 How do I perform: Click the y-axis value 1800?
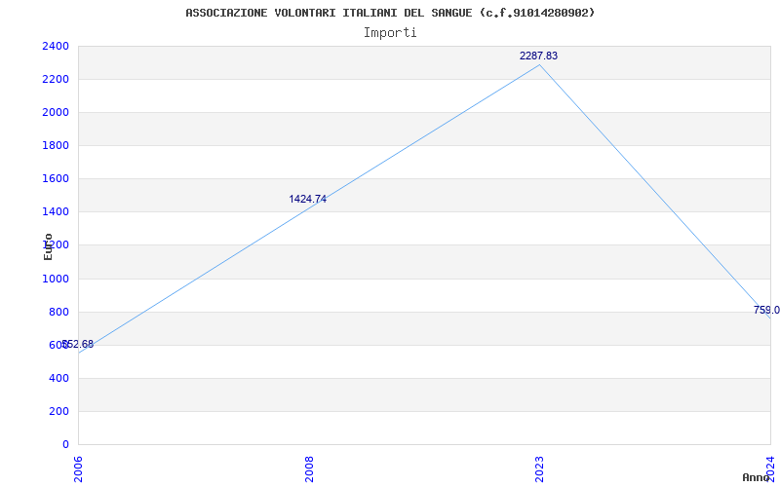(56, 145)
